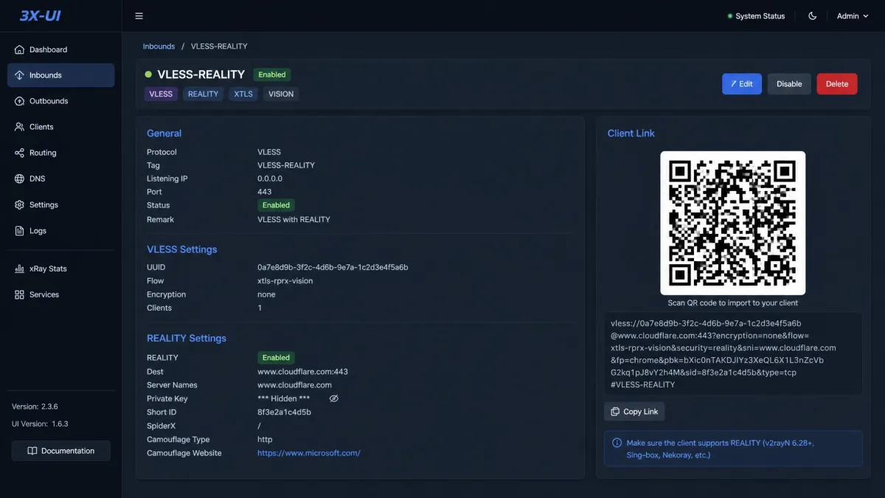The width and height of the screenshot is (885, 498).
Task: Click the Services grid icon
Action: [19, 294]
